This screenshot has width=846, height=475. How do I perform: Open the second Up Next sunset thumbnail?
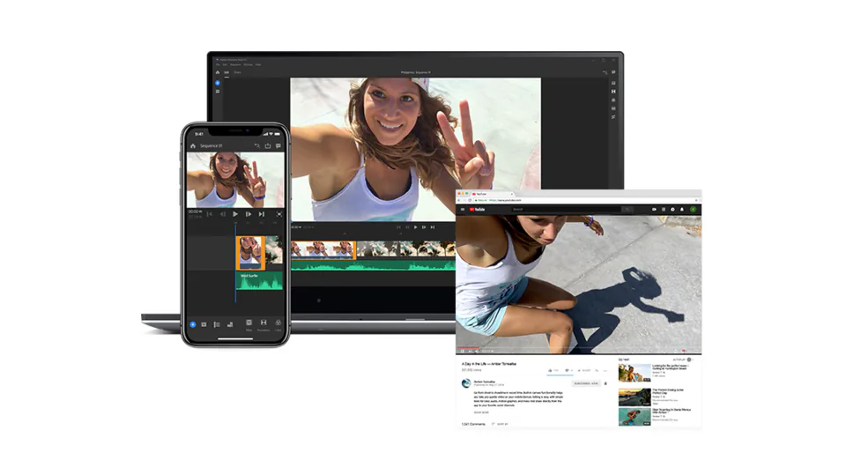click(634, 397)
